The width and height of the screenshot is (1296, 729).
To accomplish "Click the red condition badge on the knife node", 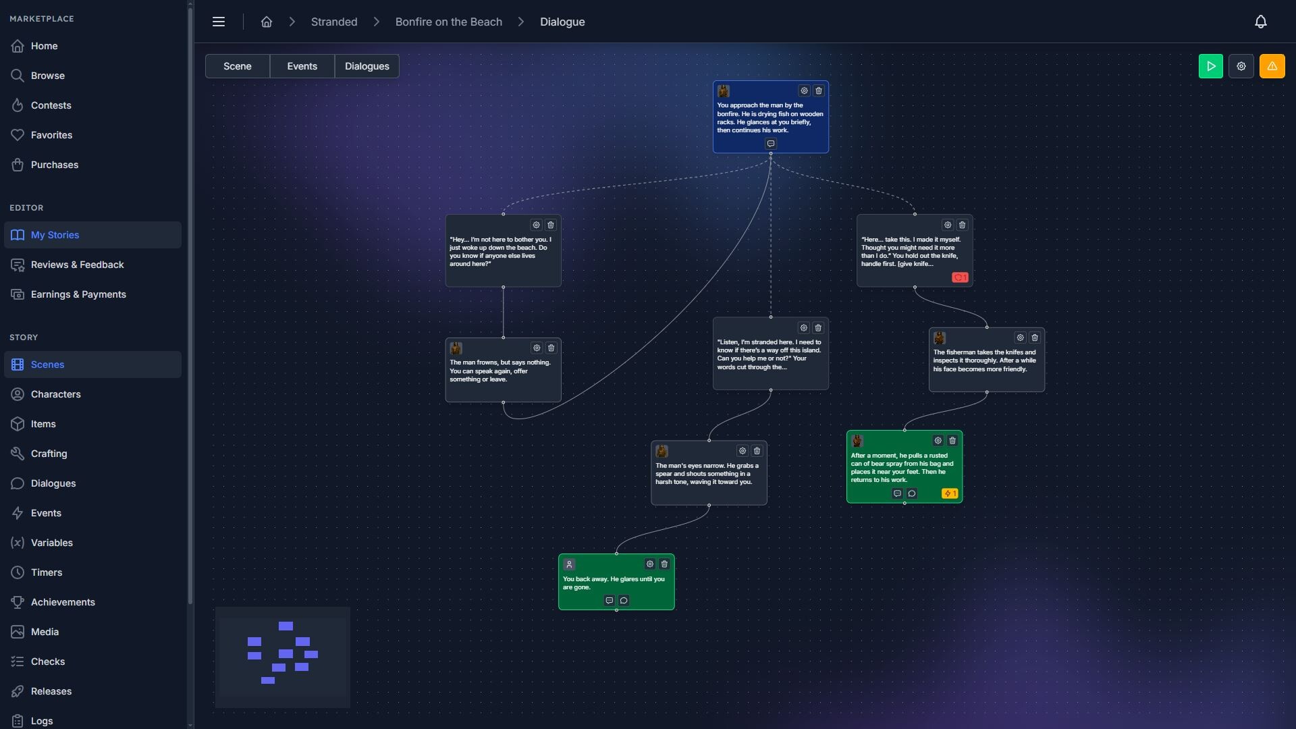I will click(x=960, y=277).
